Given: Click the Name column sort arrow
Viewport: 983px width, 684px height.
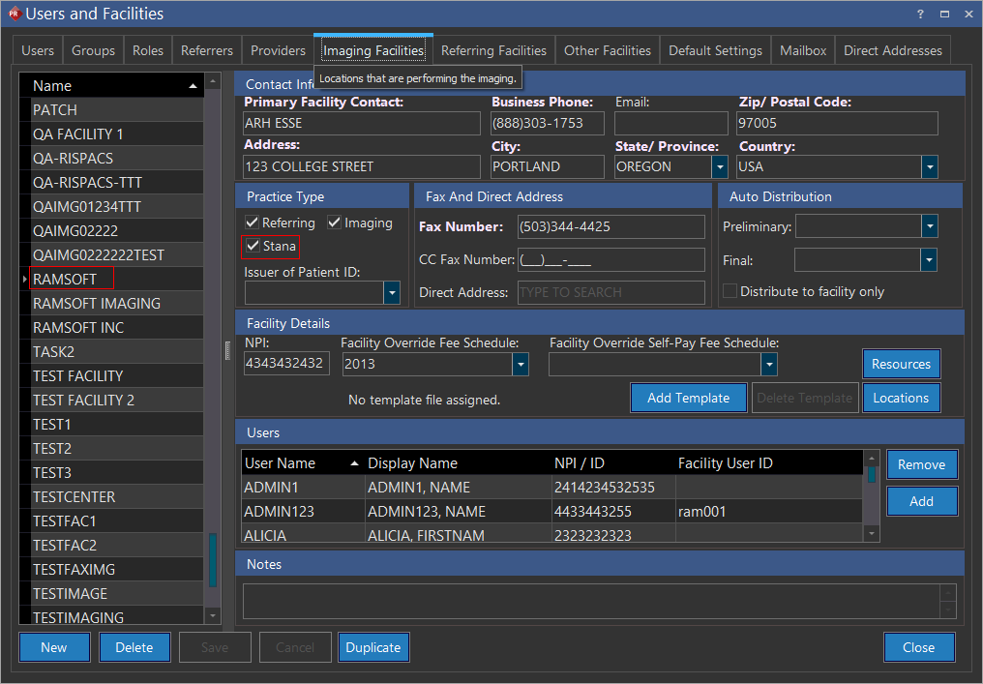Looking at the screenshot, I should point(194,86).
